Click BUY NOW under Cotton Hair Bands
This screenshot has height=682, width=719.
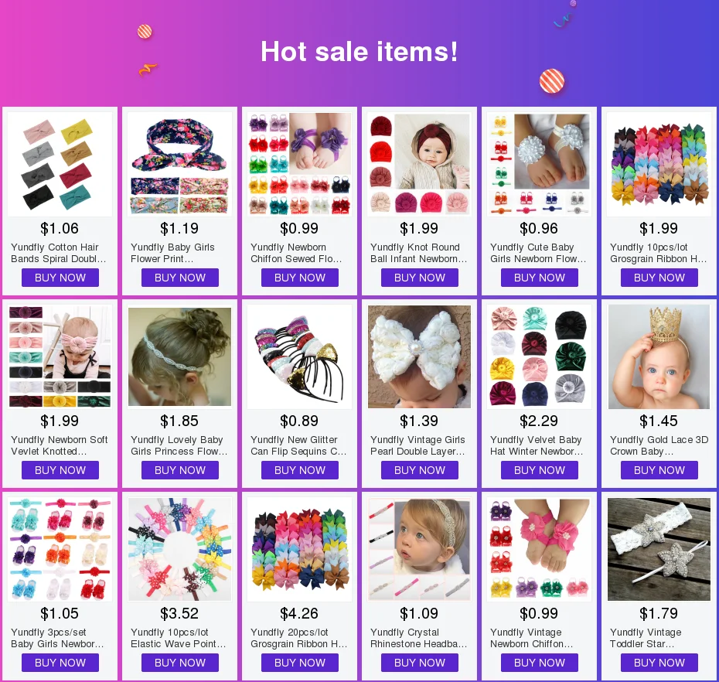tap(60, 278)
